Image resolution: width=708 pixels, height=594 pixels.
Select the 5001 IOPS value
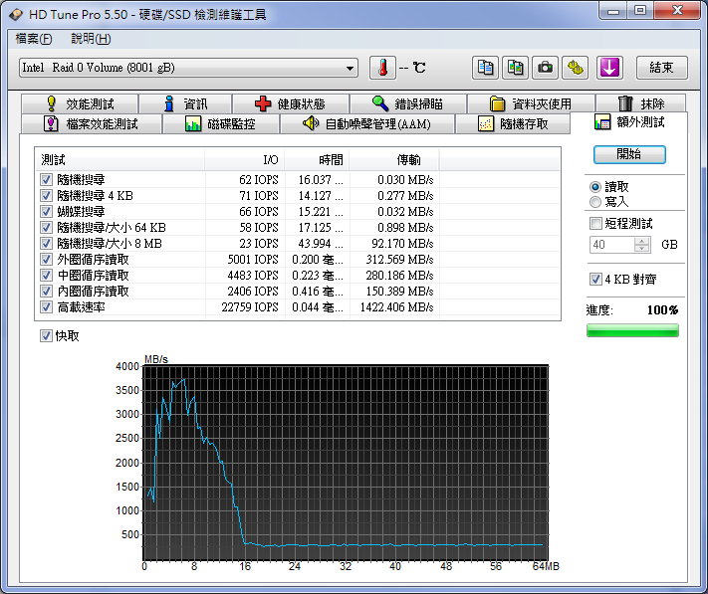253,260
